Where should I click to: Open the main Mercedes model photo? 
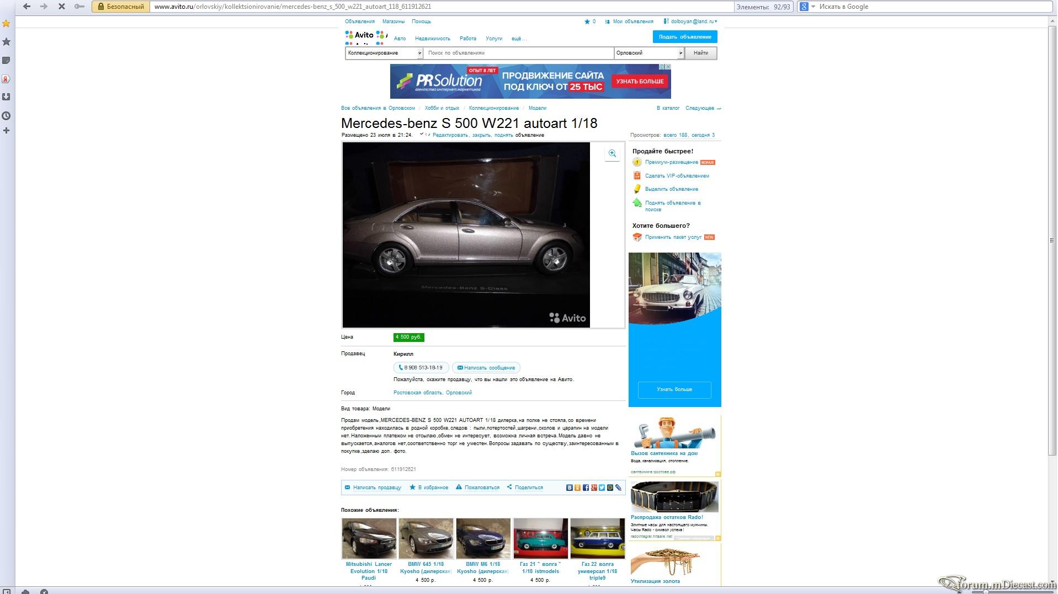pos(466,235)
